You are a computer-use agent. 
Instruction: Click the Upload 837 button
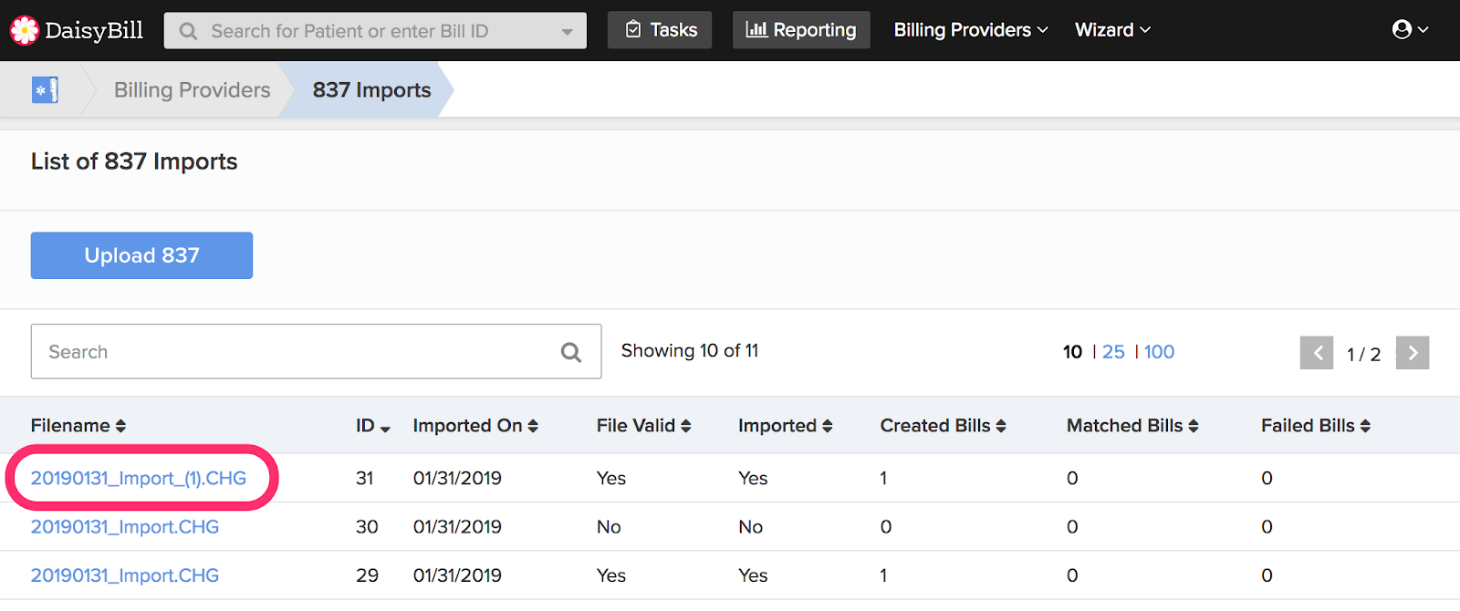pyautogui.click(x=141, y=255)
